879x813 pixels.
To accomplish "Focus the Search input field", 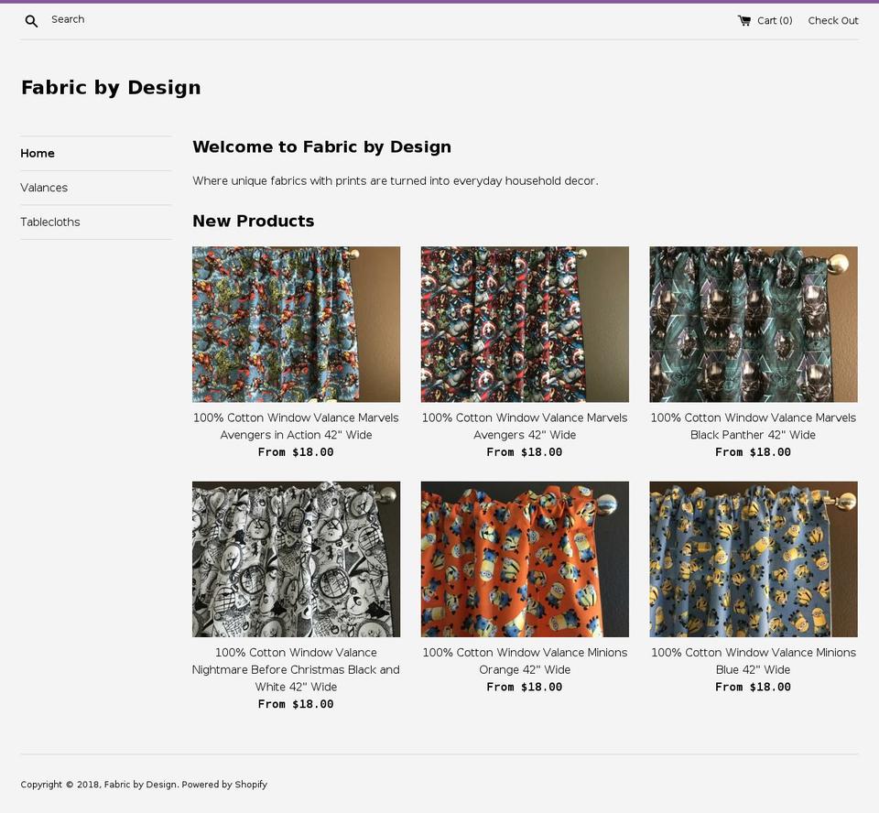I will pos(68,19).
